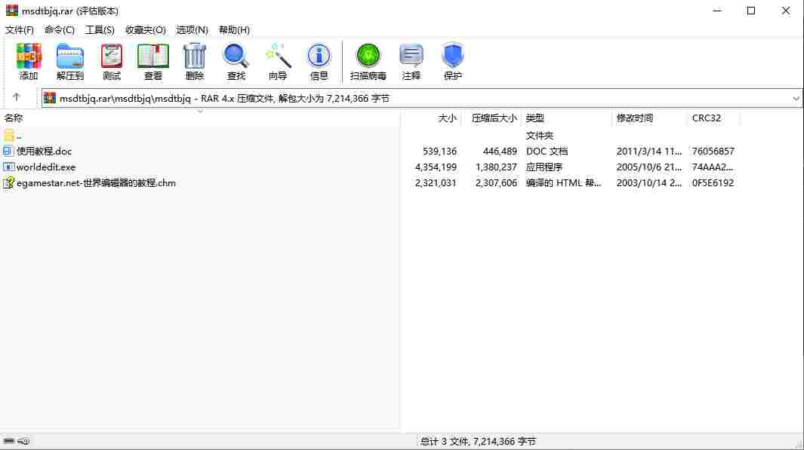
Task: Click the drive icon in status bar
Action: (x=9, y=441)
